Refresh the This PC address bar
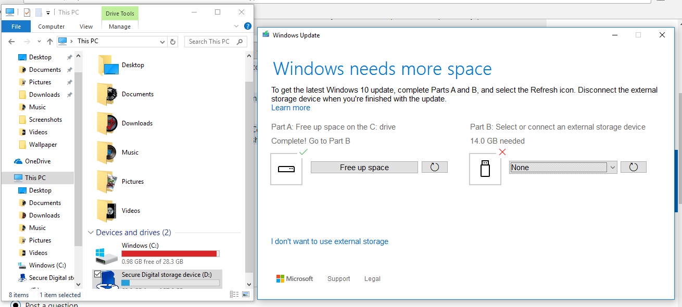This screenshot has width=682, height=307. pos(173,42)
